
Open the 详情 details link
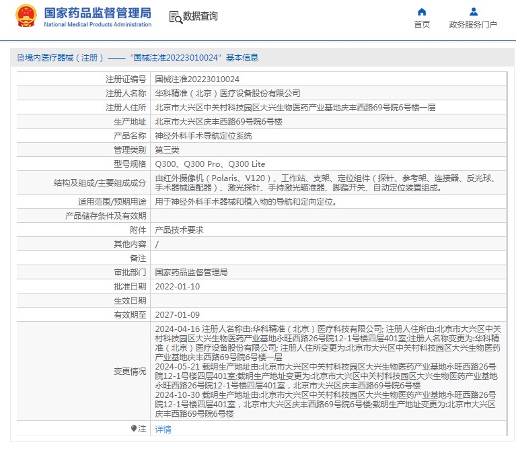pos(163,429)
